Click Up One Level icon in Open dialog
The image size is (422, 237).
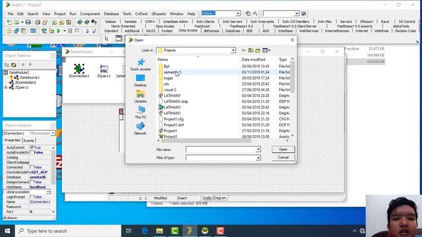click(251, 50)
